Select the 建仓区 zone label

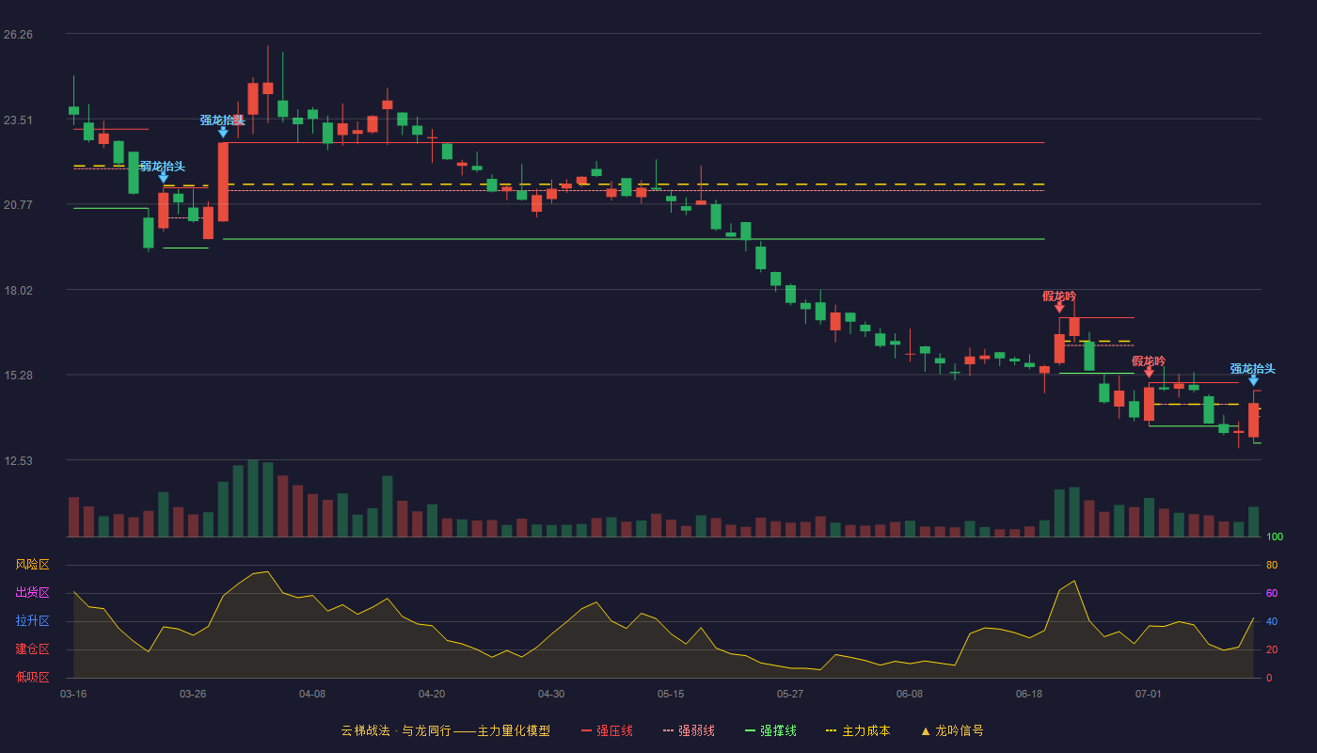pyautogui.click(x=32, y=649)
